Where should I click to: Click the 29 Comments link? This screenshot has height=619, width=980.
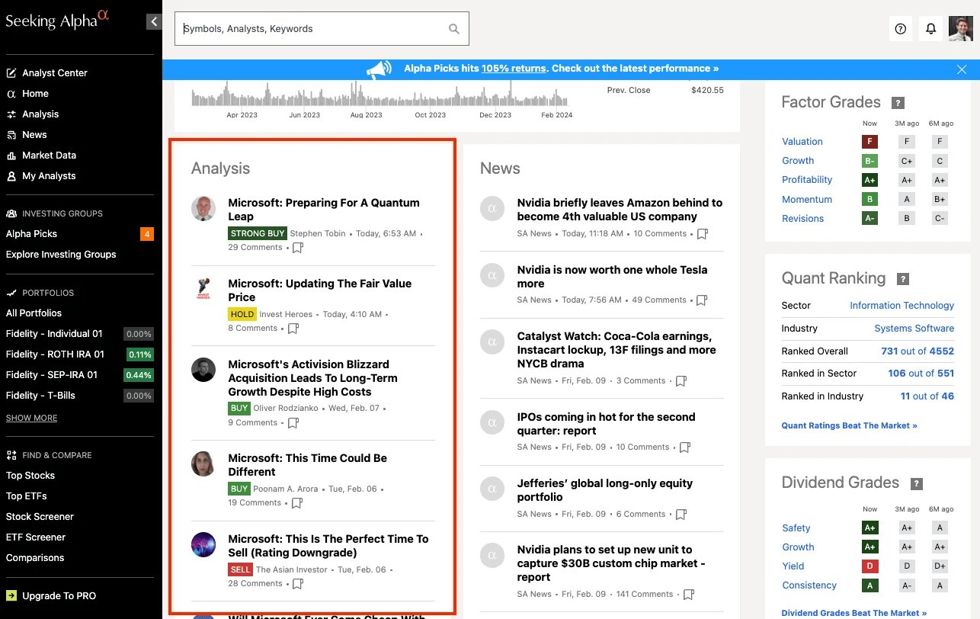pyautogui.click(x=255, y=248)
